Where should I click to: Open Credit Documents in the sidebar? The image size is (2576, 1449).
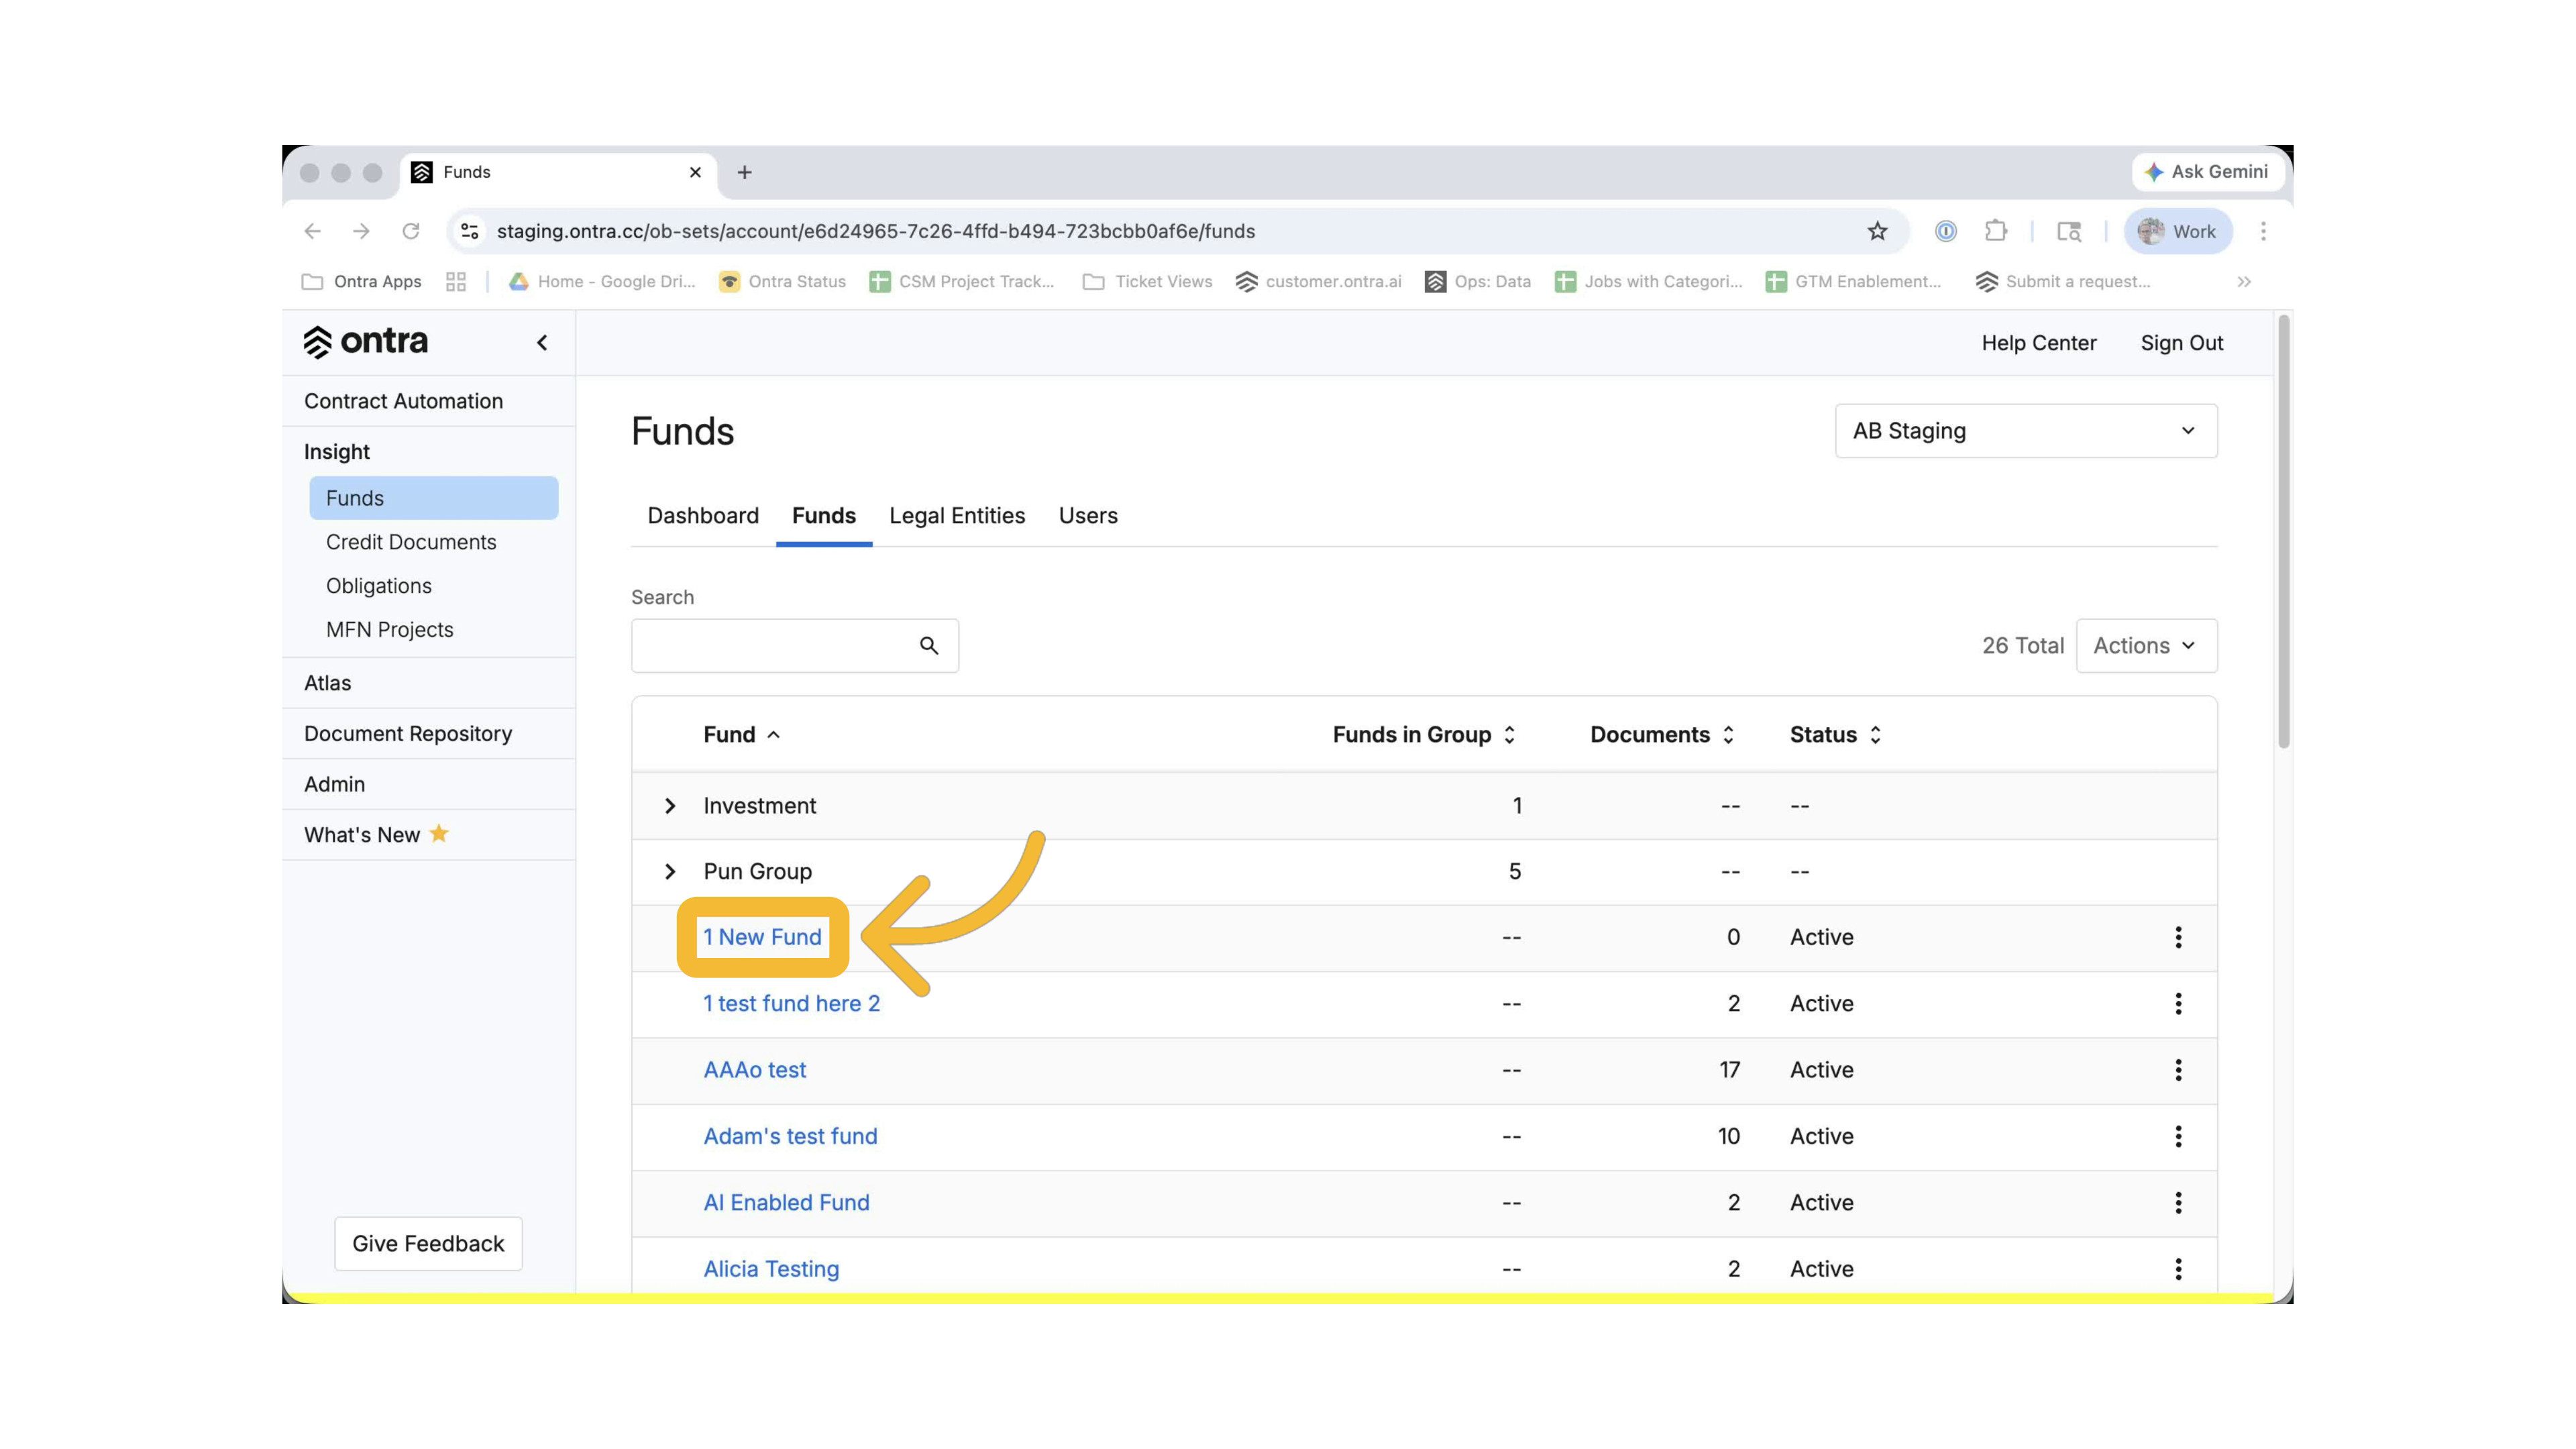(x=411, y=542)
